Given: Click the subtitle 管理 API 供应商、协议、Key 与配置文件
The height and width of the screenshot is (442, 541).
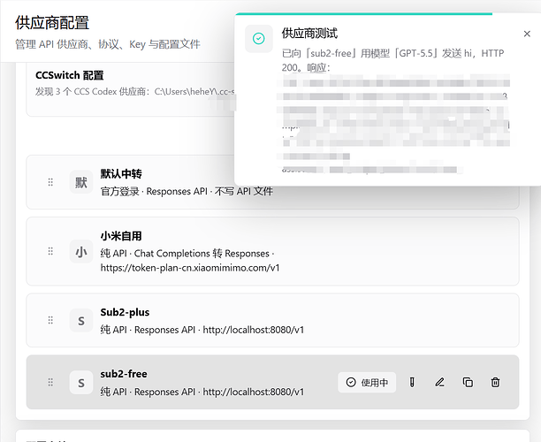Looking at the screenshot, I should point(108,44).
